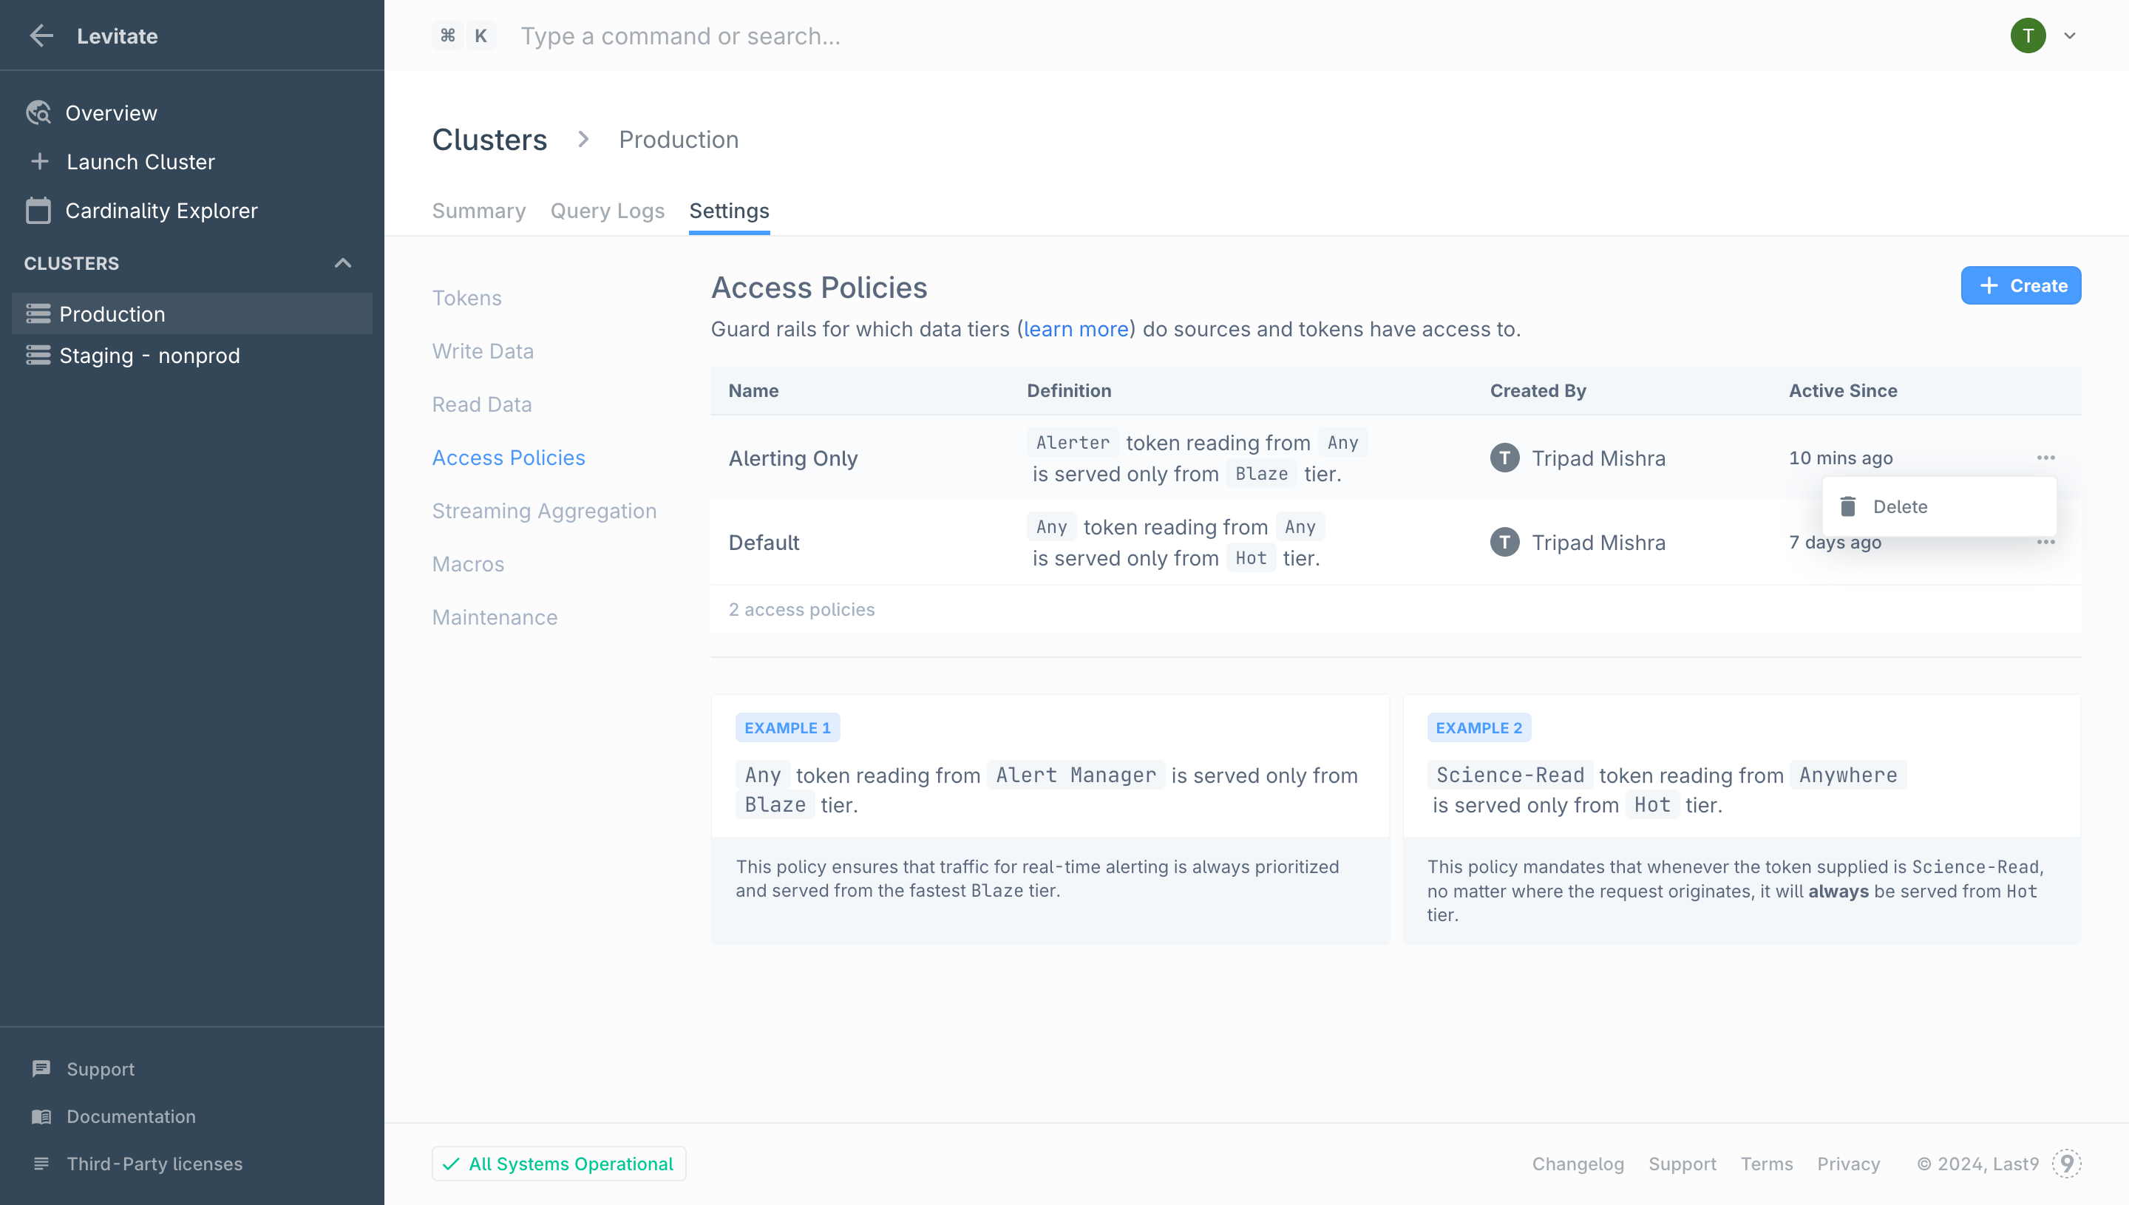Click the Cardinality Explorer sidebar icon
The width and height of the screenshot is (2129, 1205).
point(38,209)
